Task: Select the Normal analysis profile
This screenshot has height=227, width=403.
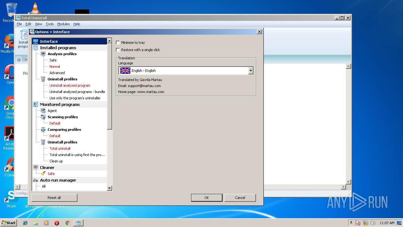Action: click(54, 67)
